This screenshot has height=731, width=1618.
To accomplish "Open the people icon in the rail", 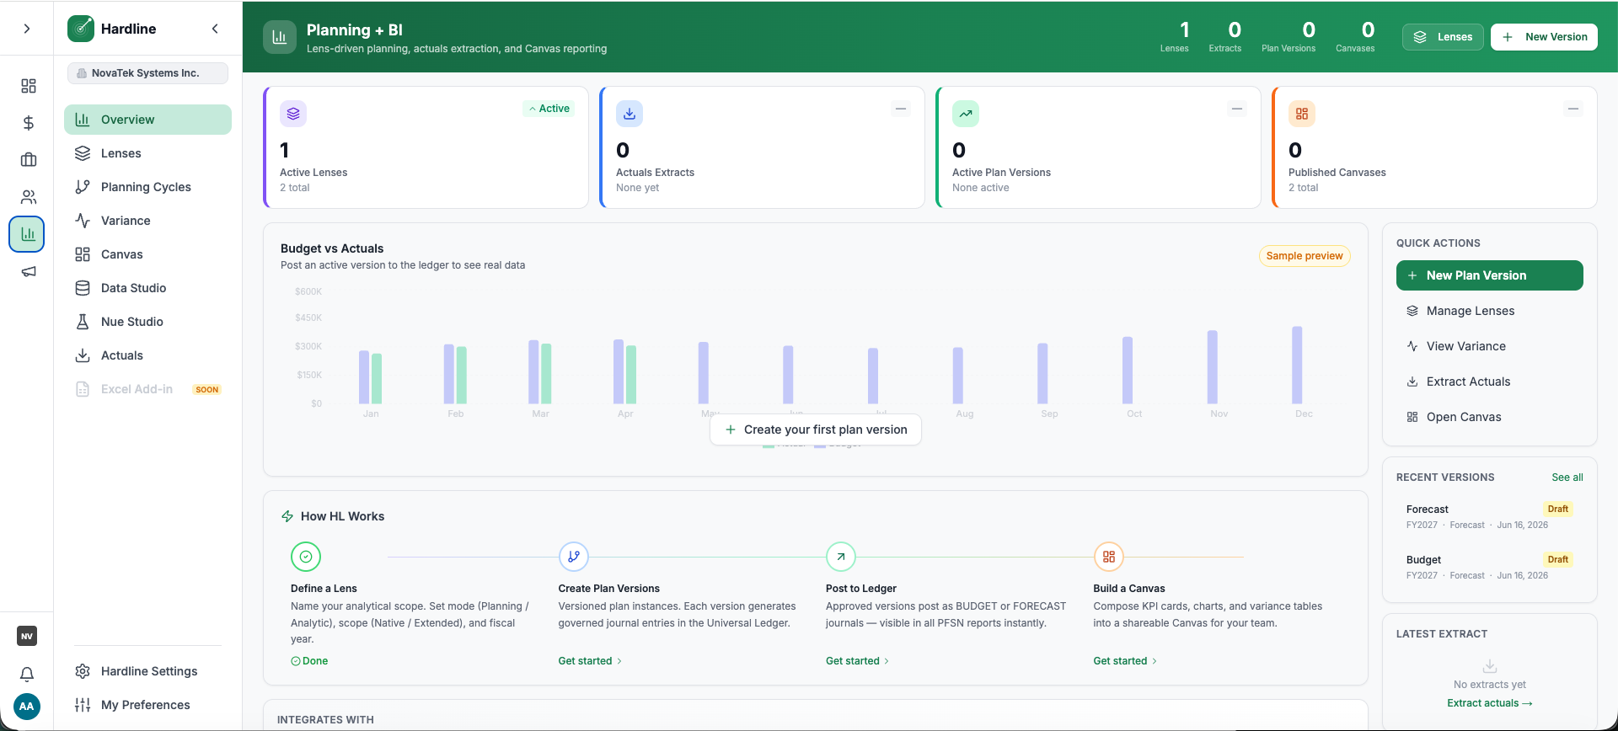I will pyautogui.click(x=29, y=197).
